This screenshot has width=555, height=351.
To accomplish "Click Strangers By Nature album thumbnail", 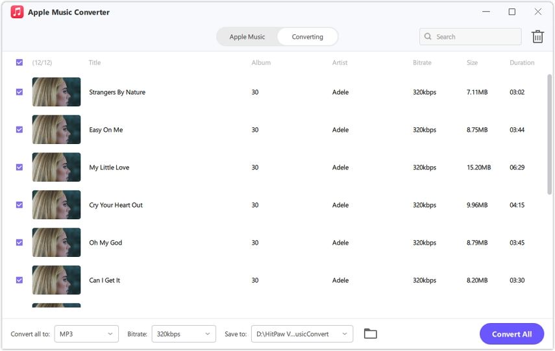I will tap(56, 91).
